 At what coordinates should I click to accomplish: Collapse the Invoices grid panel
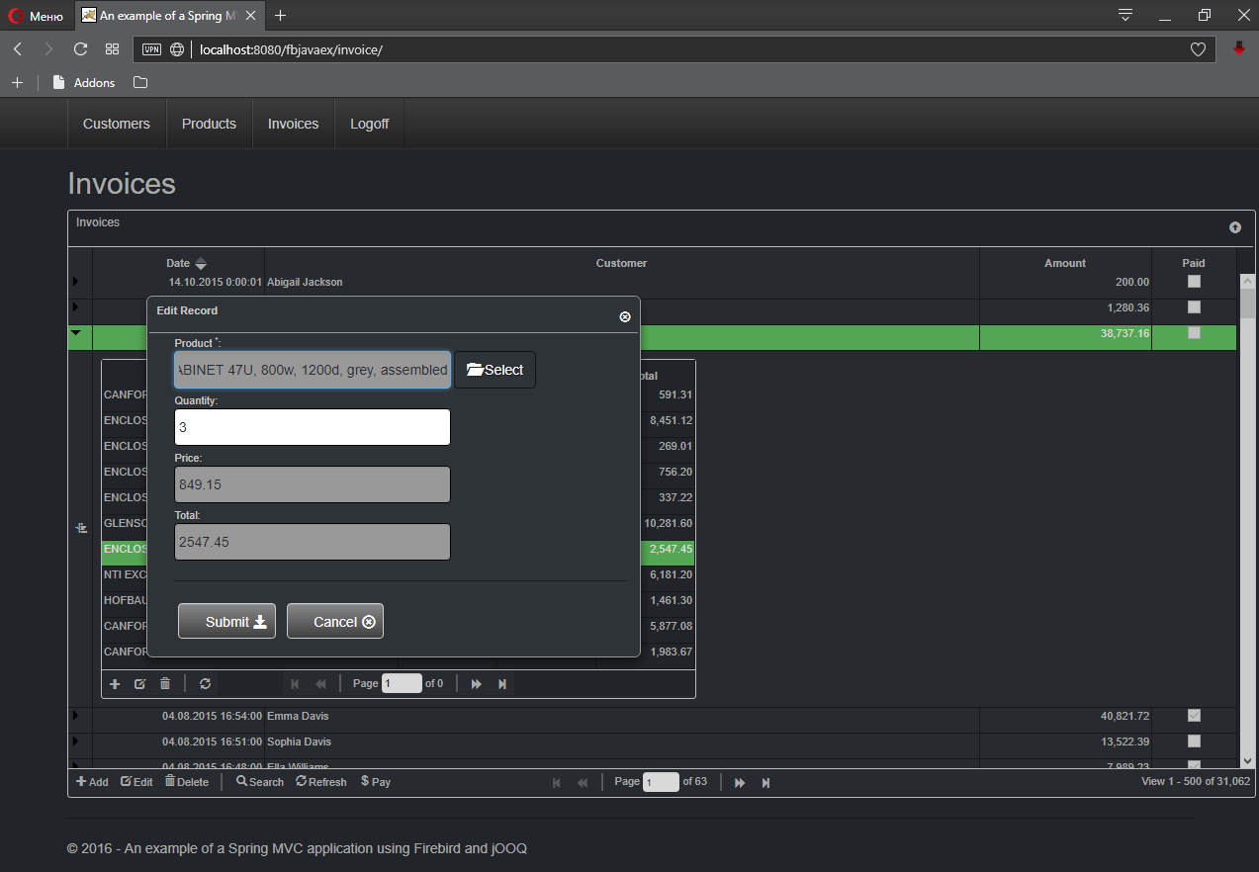coord(1234,227)
